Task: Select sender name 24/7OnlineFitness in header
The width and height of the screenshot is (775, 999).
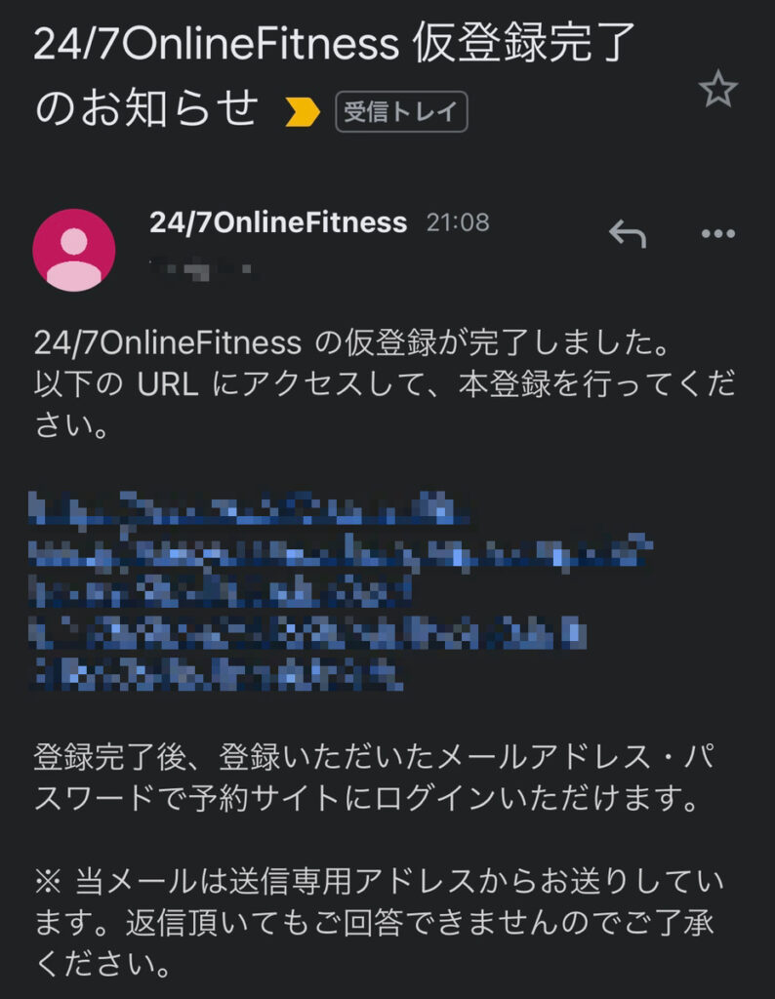Action: pos(278,222)
